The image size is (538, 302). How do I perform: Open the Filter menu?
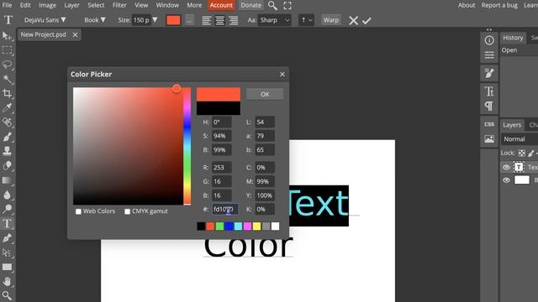coord(119,5)
